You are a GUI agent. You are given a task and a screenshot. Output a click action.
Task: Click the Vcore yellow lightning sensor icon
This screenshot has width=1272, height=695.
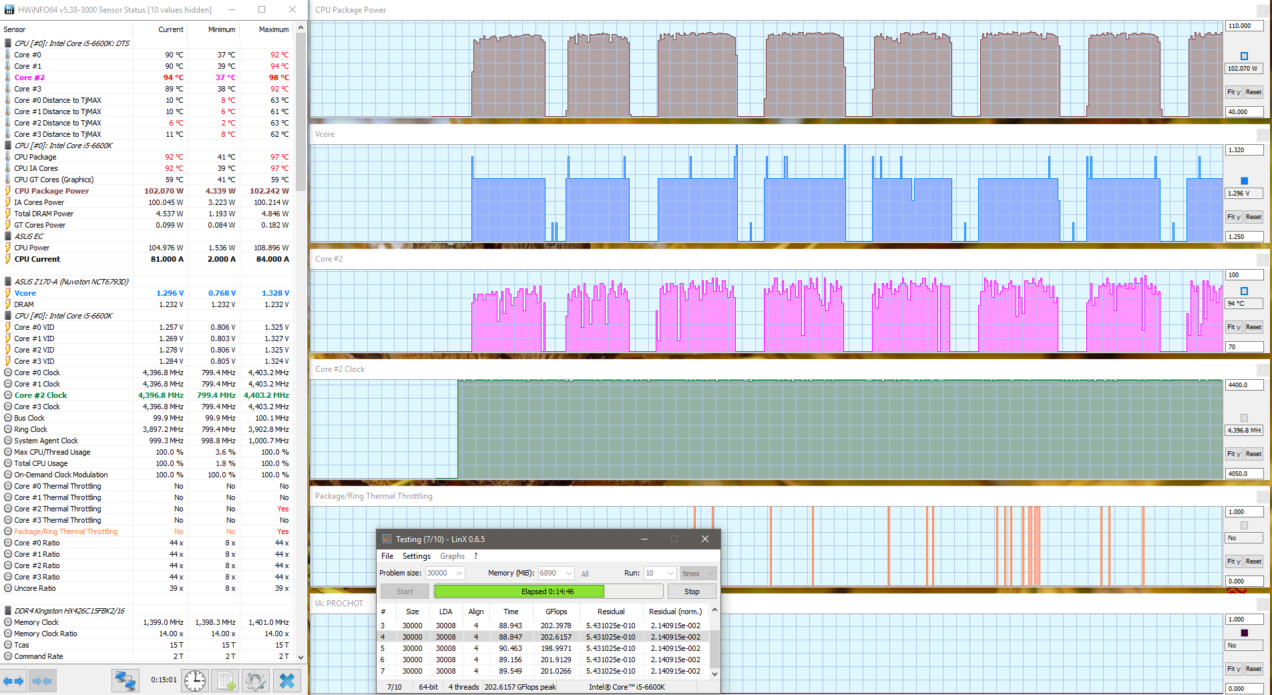click(8, 293)
